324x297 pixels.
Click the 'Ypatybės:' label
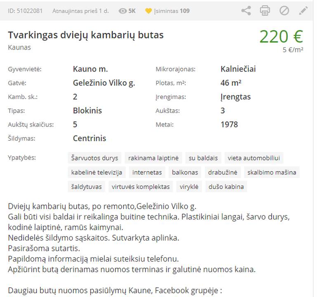[22, 158]
